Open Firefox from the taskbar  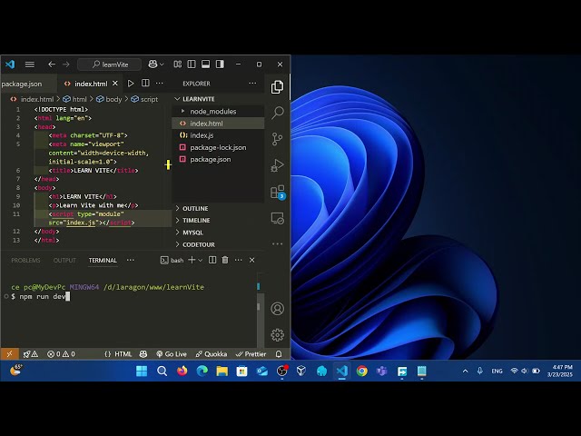(x=182, y=371)
